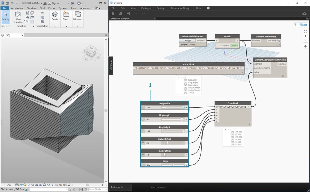Expand the Create panel dropdown

click(55, 26)
